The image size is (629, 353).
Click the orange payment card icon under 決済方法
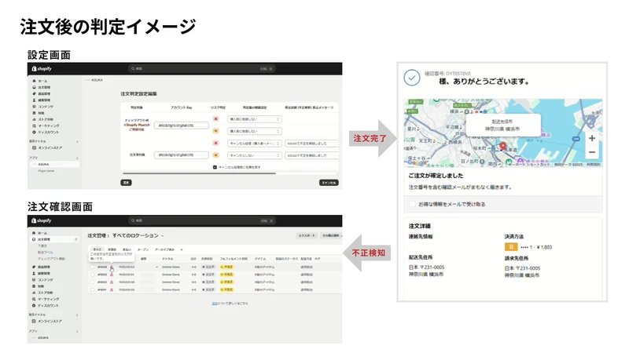[511, 247]
